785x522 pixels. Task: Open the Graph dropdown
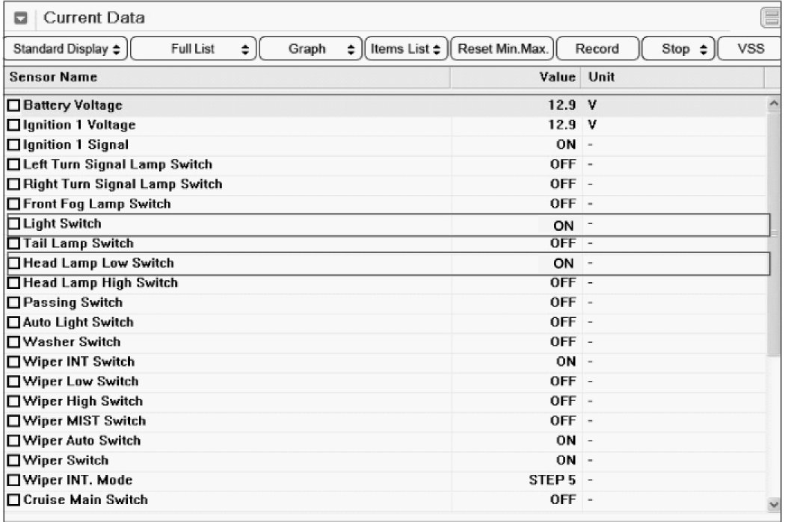(311, 49)
